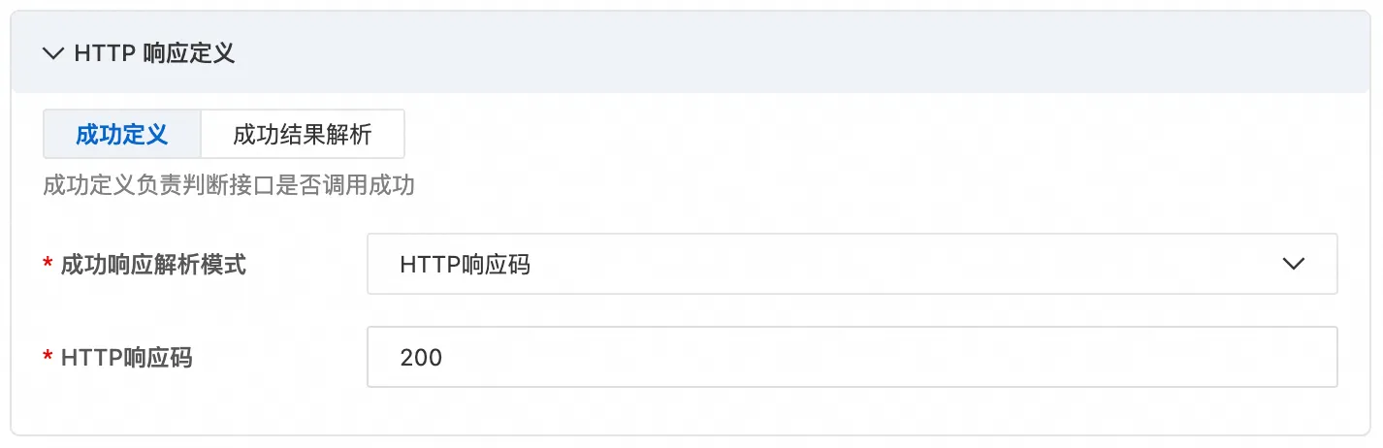Screen dimensions: 1383x448
Task: Click the red asterisk before HTTP响应码 label
Action: click(x=48, y=359)
